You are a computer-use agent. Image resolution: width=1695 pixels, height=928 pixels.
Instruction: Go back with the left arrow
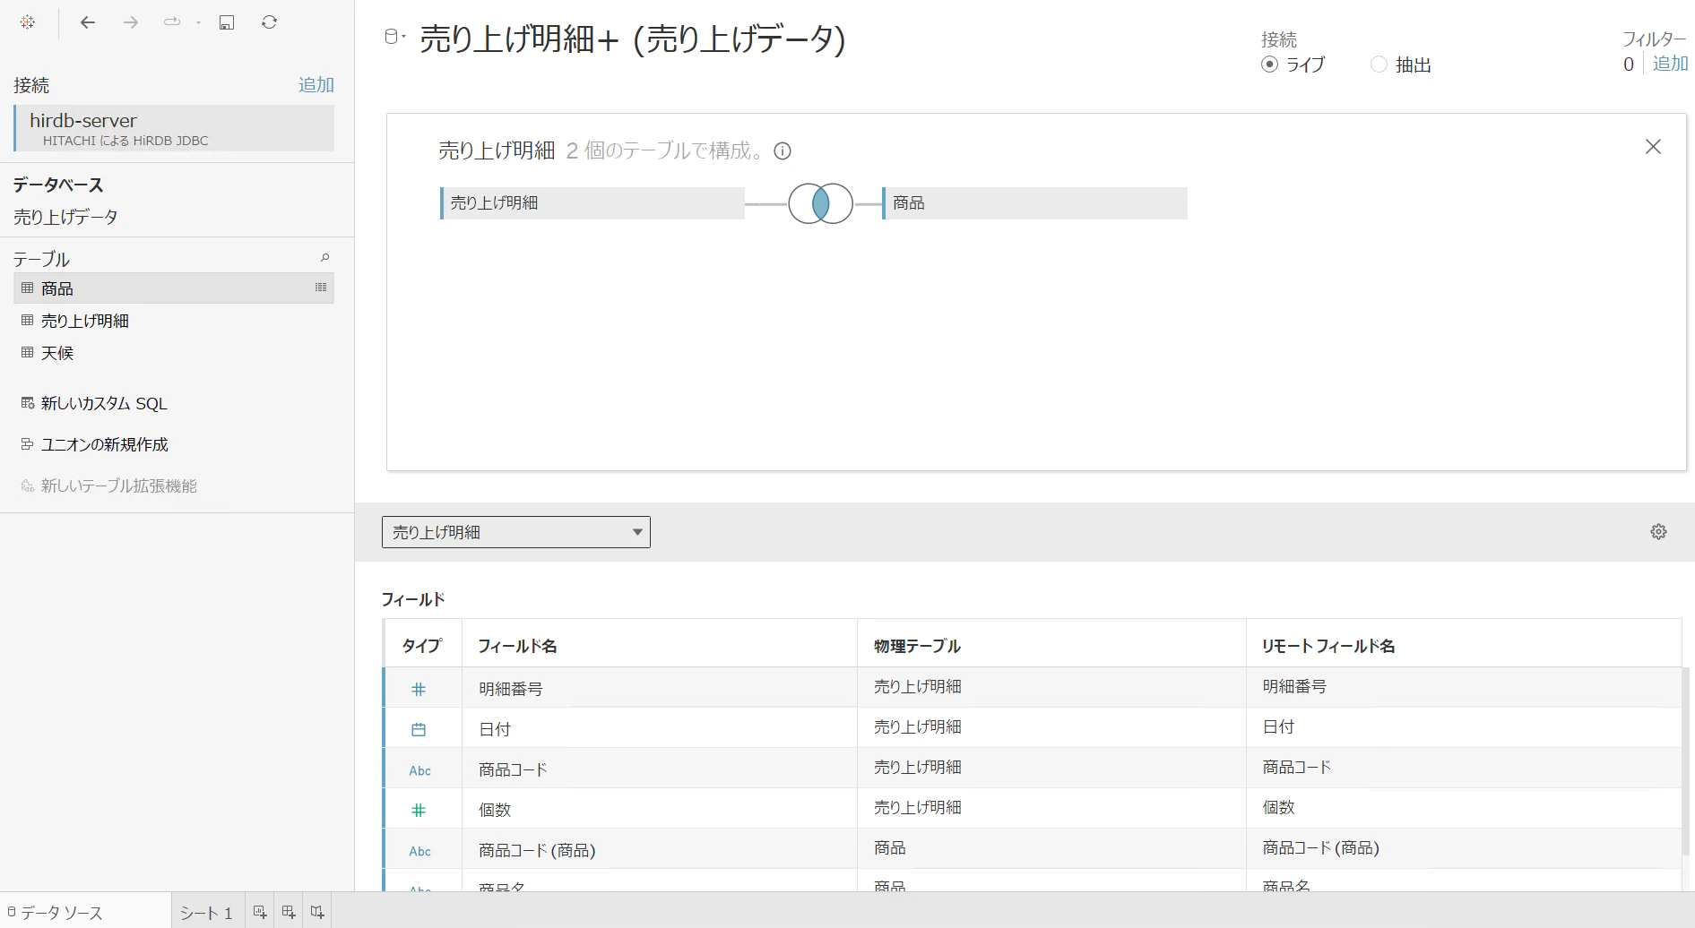point(88,22)
